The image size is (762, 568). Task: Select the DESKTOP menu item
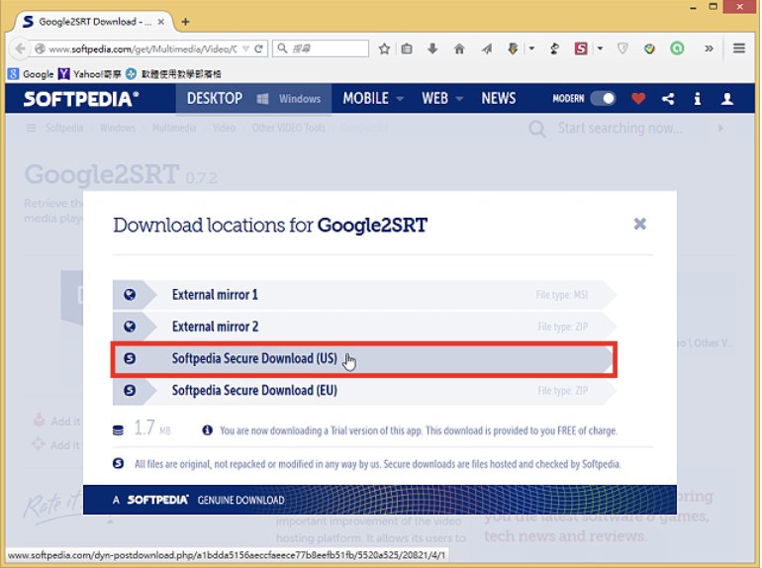[215, 99]
